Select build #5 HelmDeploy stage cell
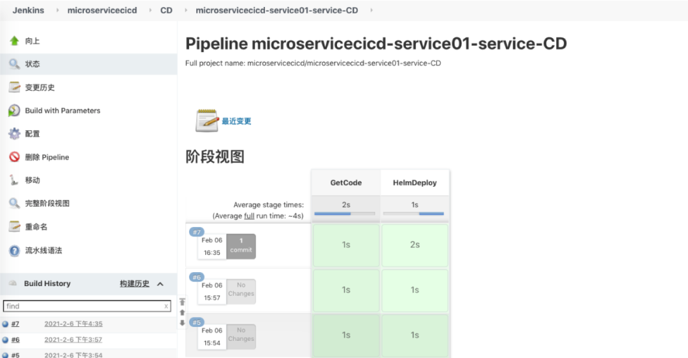Image resolution: width=688 pixels, height=358 pixels. tap(415, 336)
